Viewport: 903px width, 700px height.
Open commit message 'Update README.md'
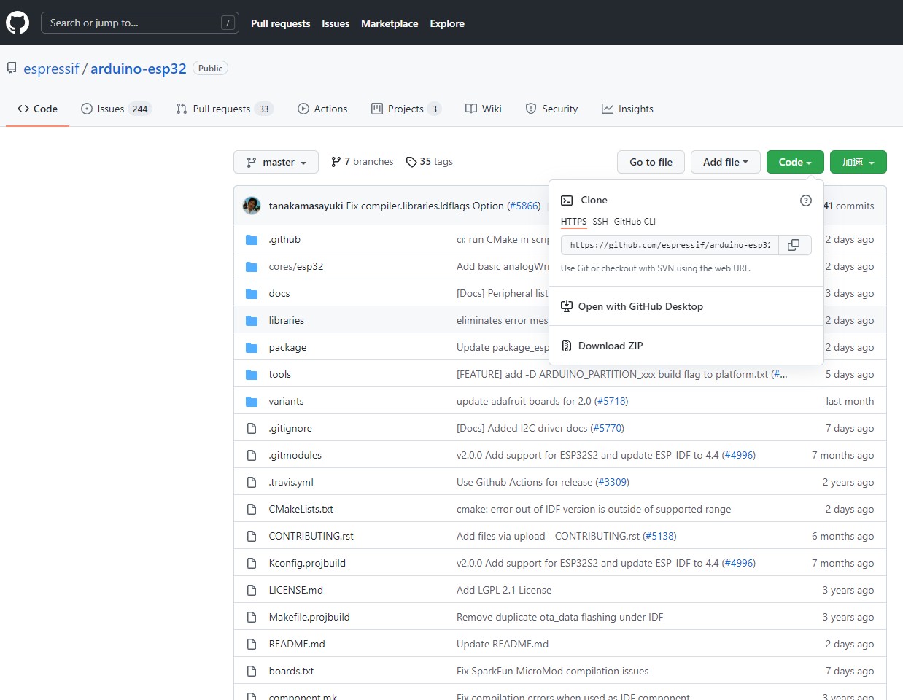point(503,645)
